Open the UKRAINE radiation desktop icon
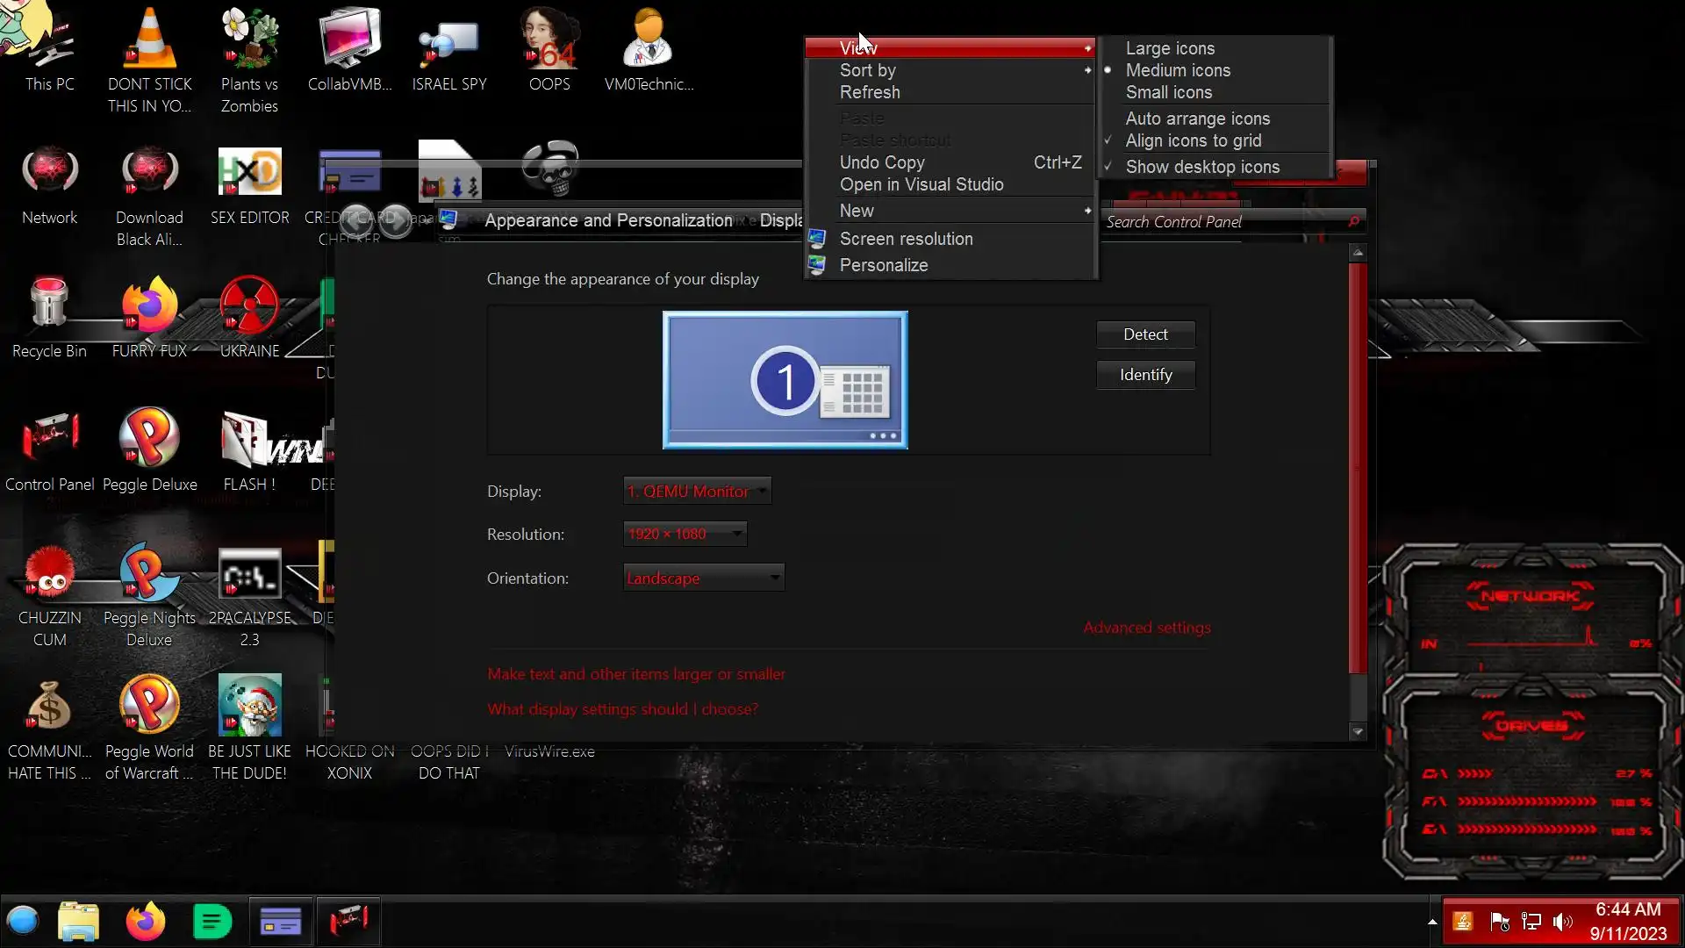This screenshot has height=948, width=1685. coord(249,305)
